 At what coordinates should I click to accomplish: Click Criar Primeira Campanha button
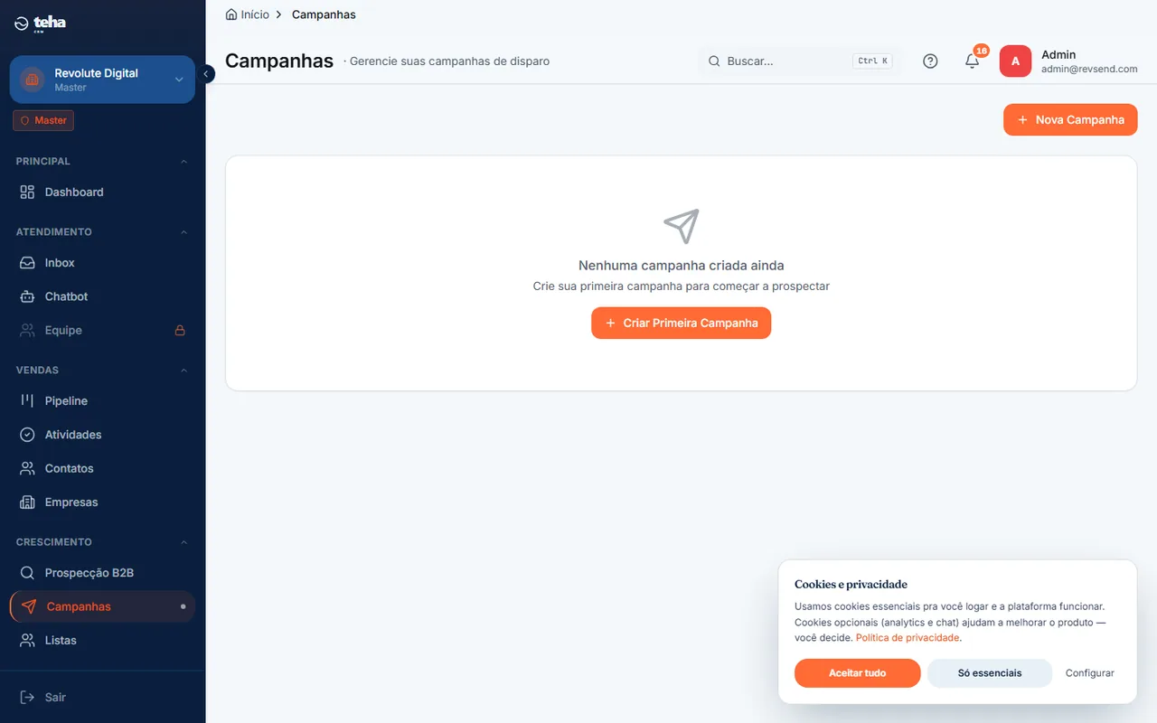coord(681,323)
